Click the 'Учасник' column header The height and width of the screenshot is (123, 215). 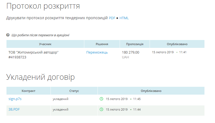tap(45, 44)
